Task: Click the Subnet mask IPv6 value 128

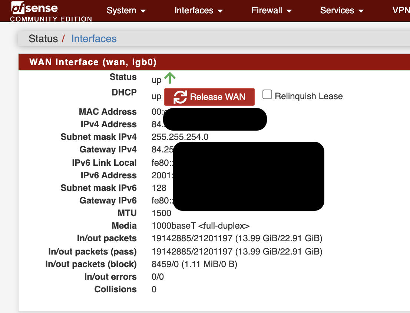Action: pyautogui.click(x=159, y=188)
